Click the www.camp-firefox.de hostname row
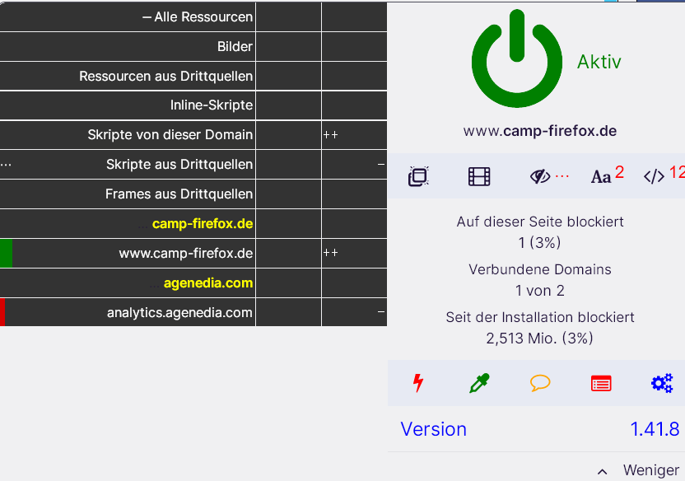The height and width of the screenshot is (481, 685). click(128, 254)
